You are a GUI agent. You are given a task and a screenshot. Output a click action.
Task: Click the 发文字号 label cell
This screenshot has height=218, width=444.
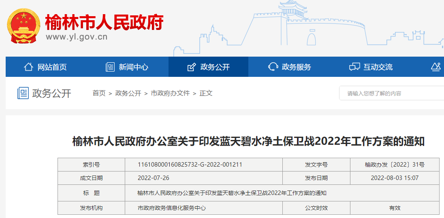(316, 165)
